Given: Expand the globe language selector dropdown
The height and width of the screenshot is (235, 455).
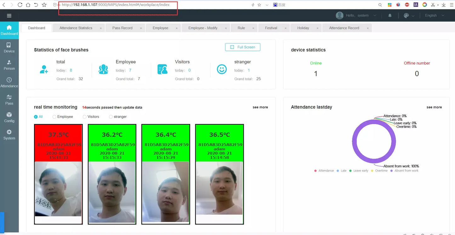Looking at the screenshot, I should (x=408, y=15).
